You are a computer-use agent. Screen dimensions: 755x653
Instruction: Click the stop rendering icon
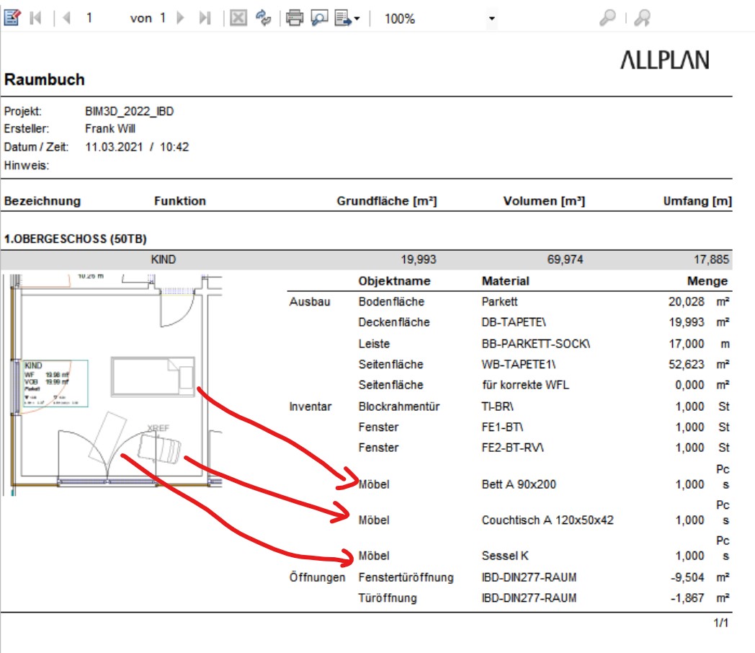pos(238,18)
